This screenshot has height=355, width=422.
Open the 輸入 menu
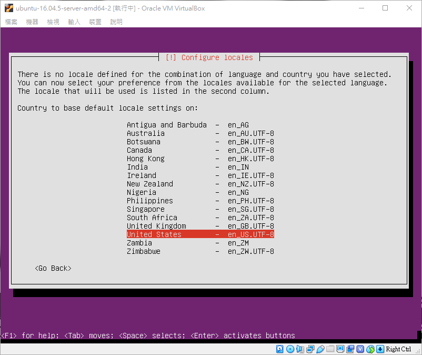click(x=74, y=22)
